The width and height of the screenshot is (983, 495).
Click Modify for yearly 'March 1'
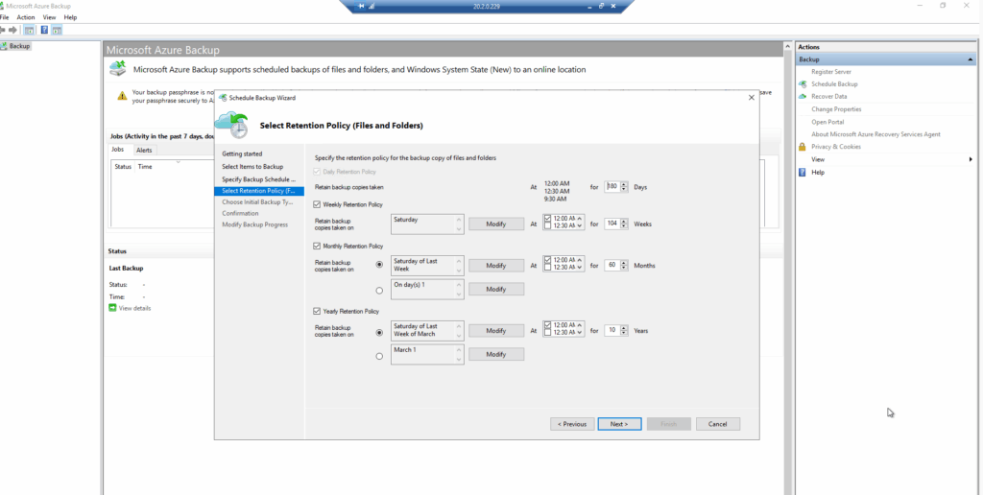[x=496, y=355]
